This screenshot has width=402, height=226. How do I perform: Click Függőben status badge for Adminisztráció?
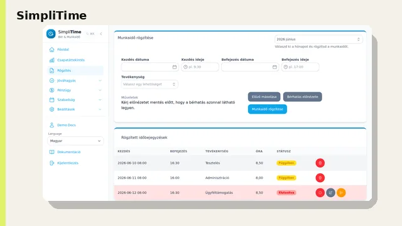(286, 178)
